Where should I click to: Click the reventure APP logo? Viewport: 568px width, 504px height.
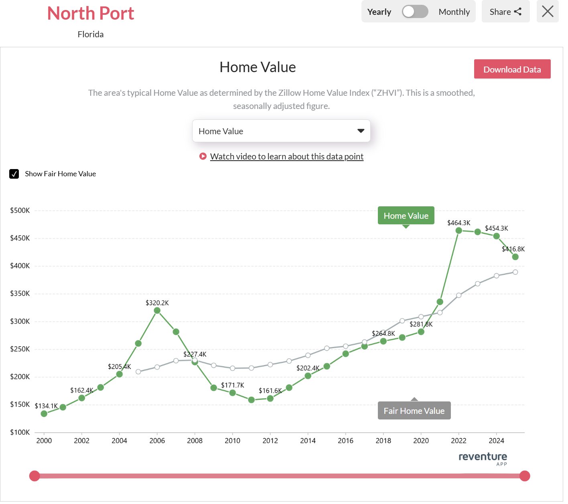coord(483,459)
